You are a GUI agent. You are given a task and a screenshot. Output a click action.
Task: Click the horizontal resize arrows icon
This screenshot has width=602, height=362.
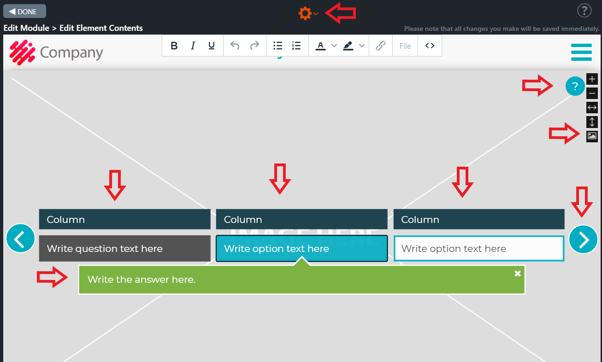click(x=592, y=108)
